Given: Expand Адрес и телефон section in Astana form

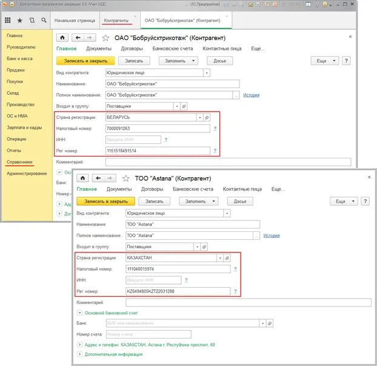Looking at the screenshot, I should [x=79, y=345].
